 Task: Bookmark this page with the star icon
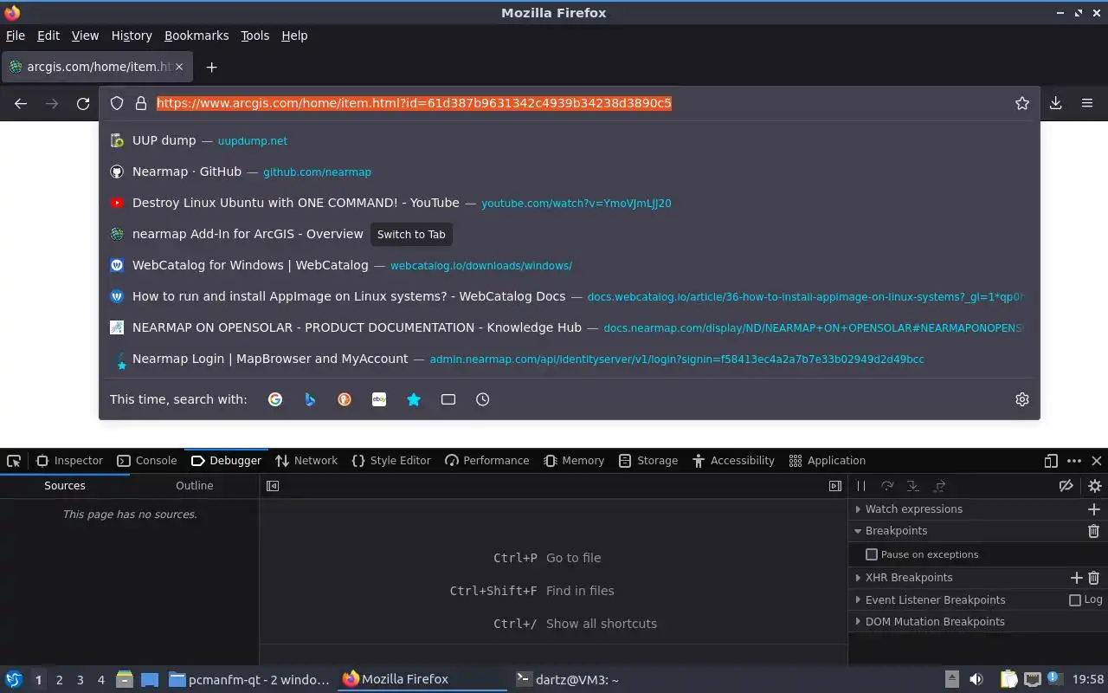(1022, 103)
